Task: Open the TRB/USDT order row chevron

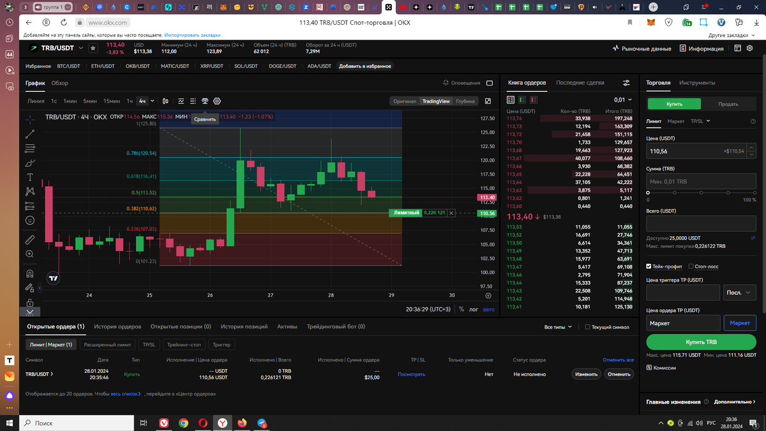Action: (x=52, y=374)
